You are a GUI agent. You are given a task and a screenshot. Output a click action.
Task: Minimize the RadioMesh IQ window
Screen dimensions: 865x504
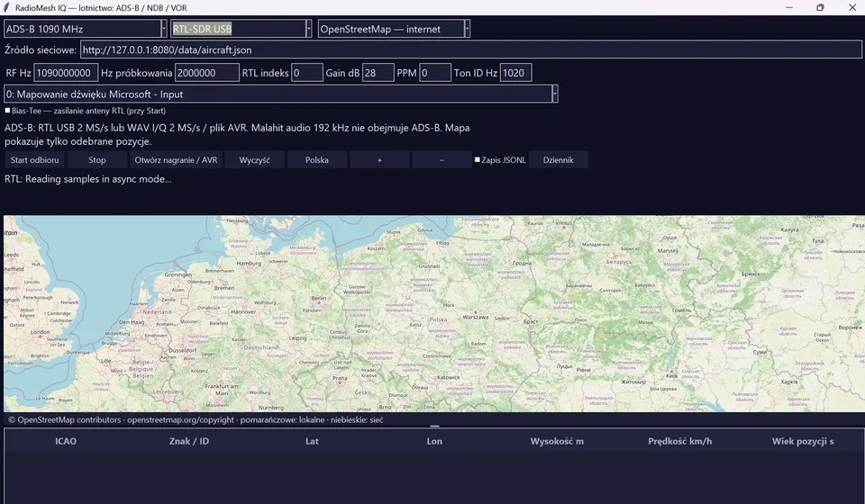pos(789,8)
